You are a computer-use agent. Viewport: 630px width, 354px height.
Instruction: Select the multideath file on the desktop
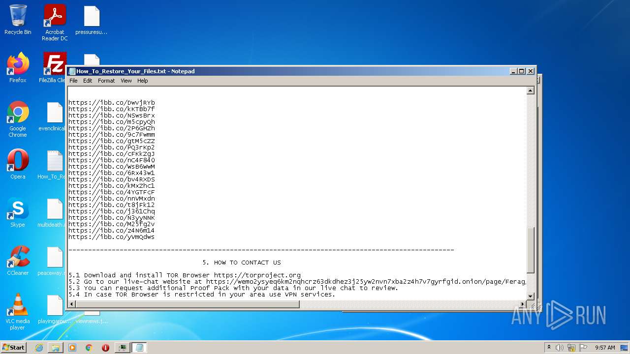[x=55, y=212]
